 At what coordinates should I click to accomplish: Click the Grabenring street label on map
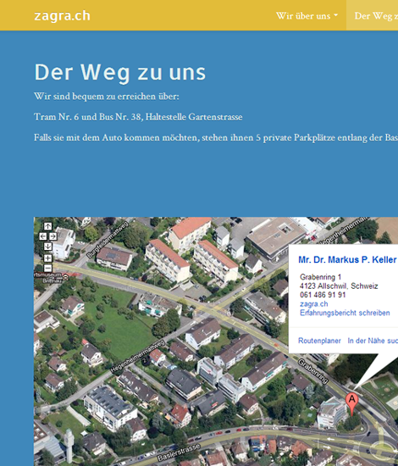click(313, 371)
